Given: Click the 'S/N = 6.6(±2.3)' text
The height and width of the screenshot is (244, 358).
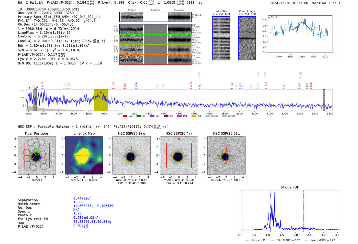Looking at the screenshot, I should (x=33, y=50).
